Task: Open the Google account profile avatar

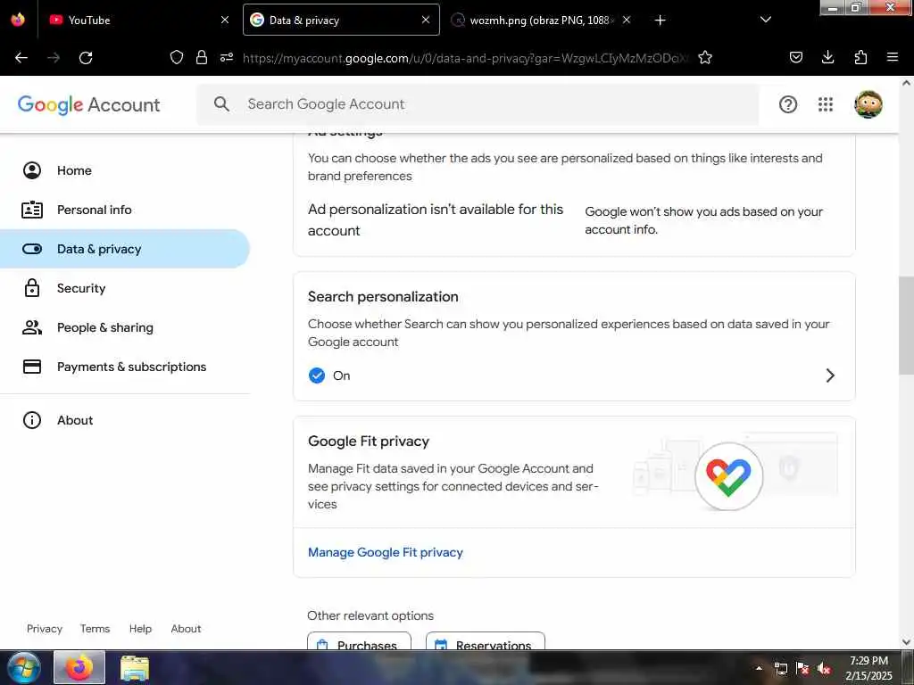Action: point(868,104)
